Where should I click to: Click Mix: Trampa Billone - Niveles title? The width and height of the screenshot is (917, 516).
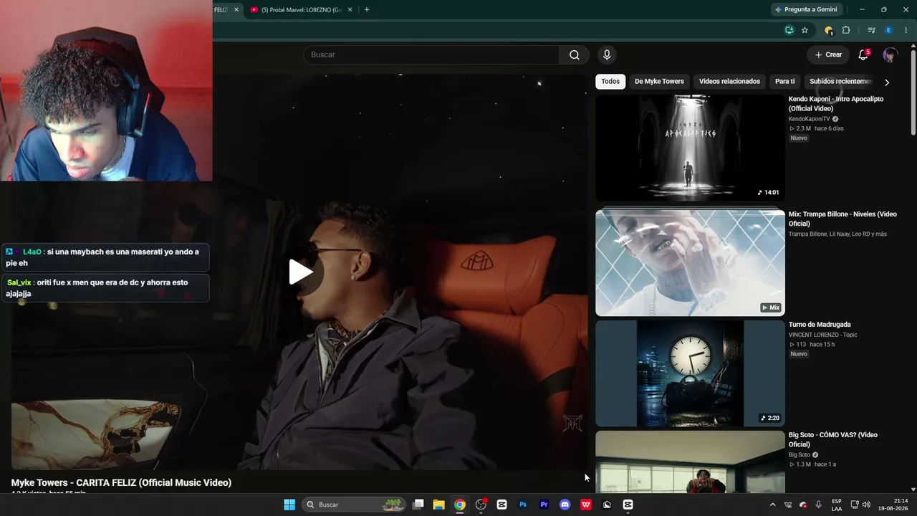(x=842, y=219)
